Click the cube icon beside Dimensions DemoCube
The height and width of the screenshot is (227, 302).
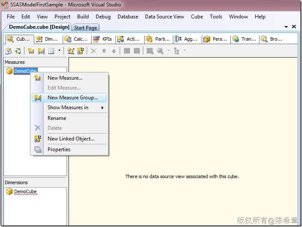click(x=9, y=191)
